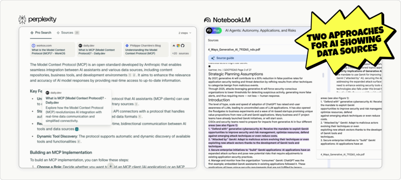Click highlighted citation 2 after 'tools and data sources'
This screenshot has height=180, width=401.
pos(77,129)
